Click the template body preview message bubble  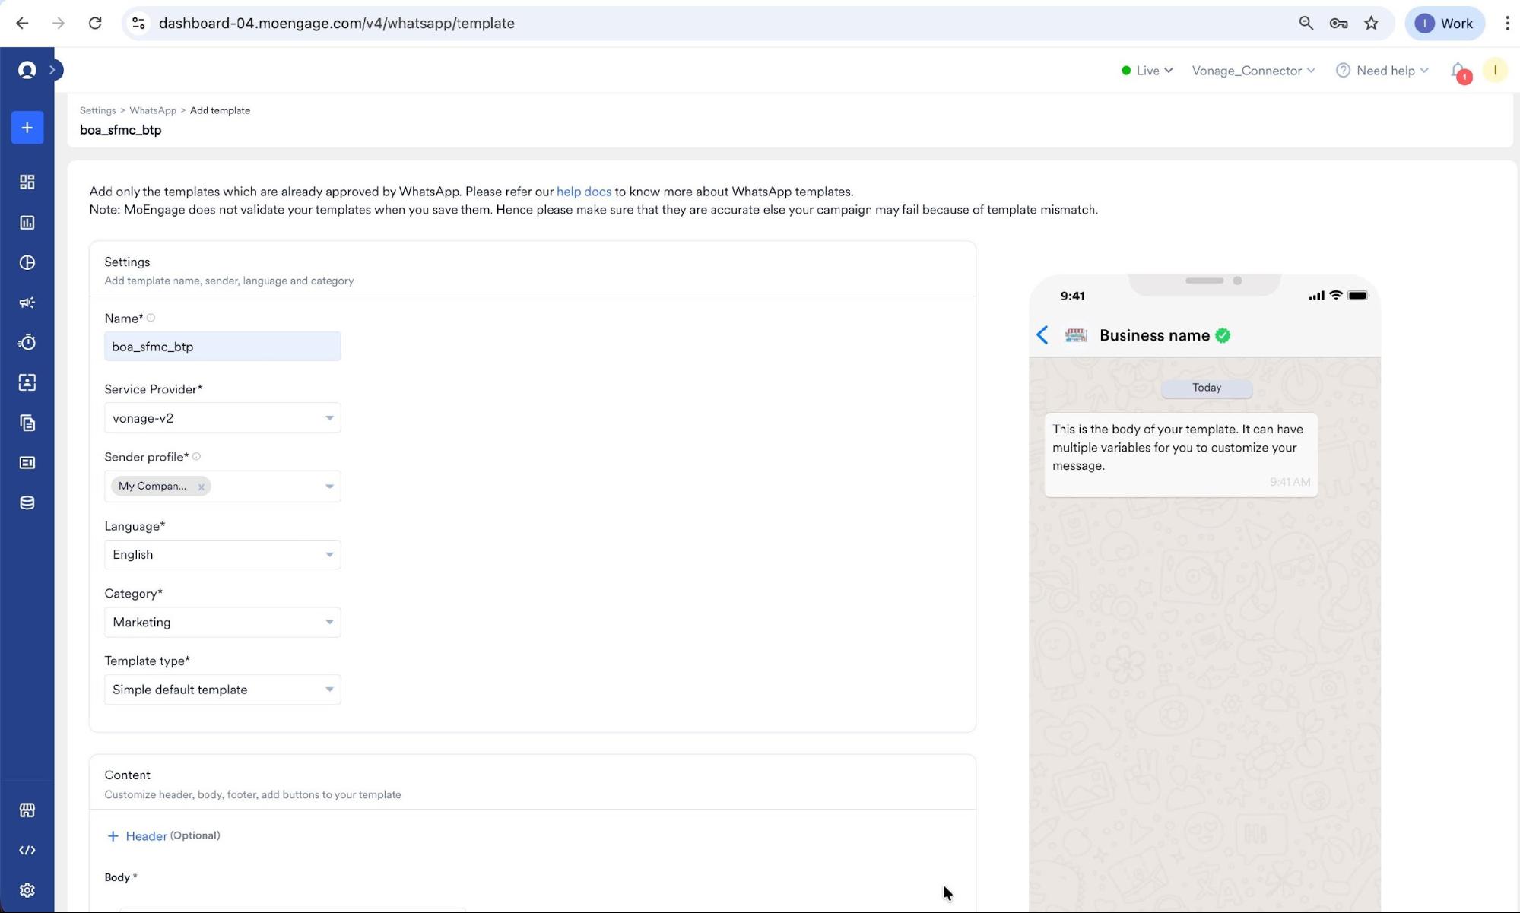click(x=1181, y=455)
